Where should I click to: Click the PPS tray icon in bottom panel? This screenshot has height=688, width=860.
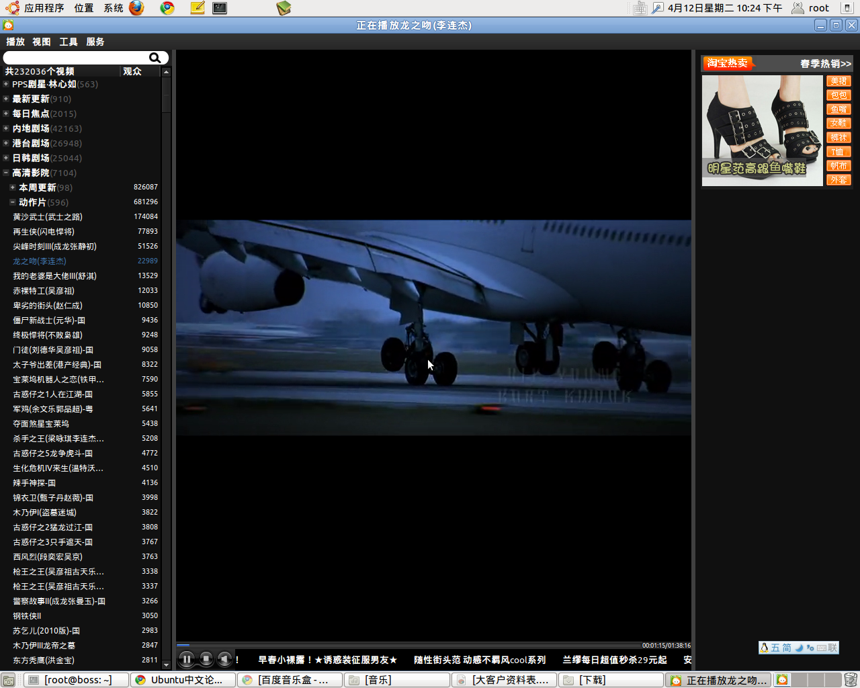point(782,680)
